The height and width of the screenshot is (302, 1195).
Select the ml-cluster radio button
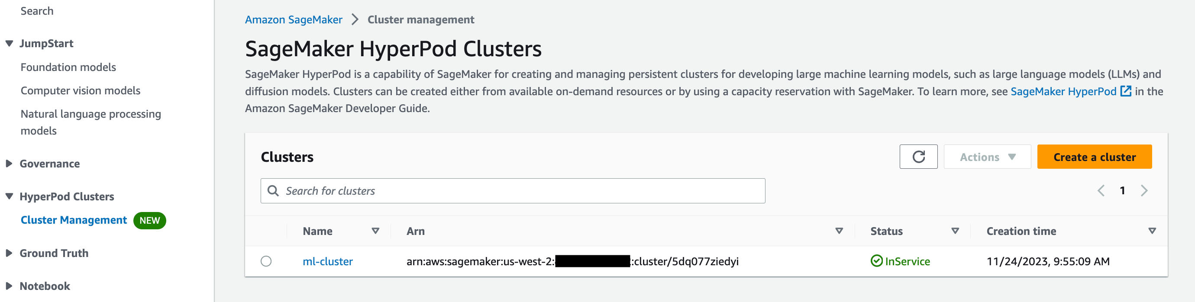coord(266,261)
